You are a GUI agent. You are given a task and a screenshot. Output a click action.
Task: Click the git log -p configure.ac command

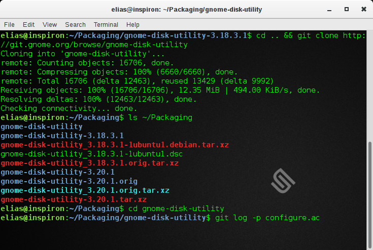pyautogui.click(x=266, y=218)
